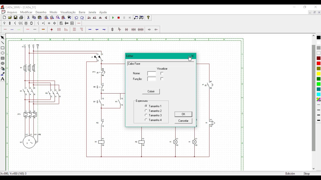Screen dimensions: 321x180
Task: Select Tamanho 1 thickness option
Action: (153, 106)
